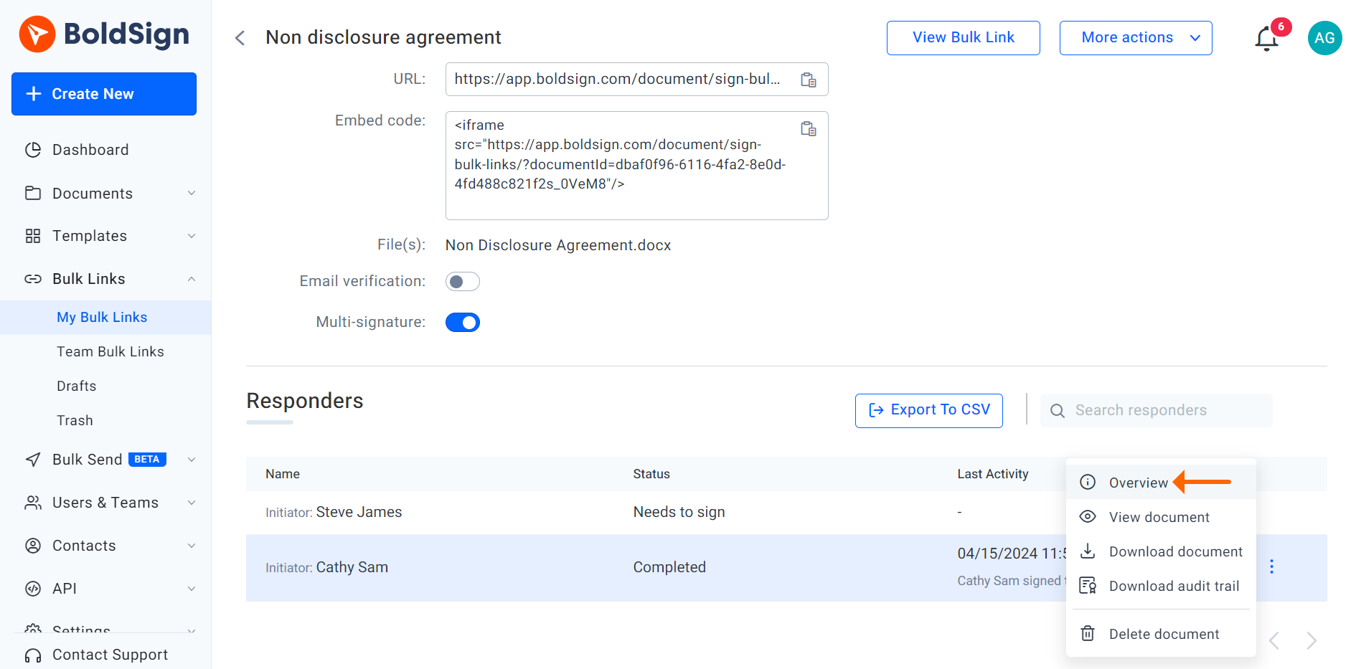Viewport: 1356px width, 669px height.
Task: Click the Responders tab heading
Action: [305, 401]
